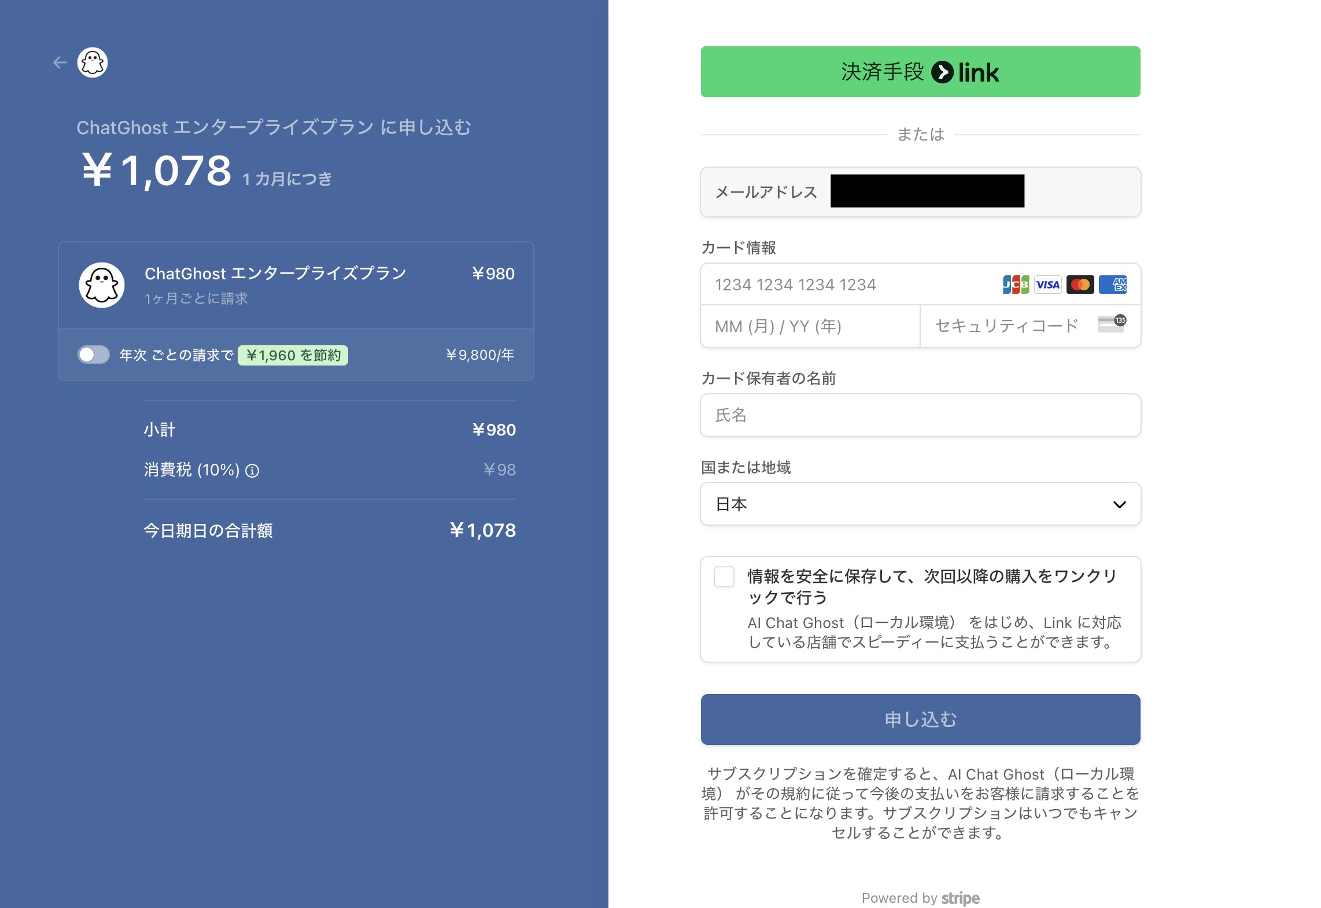
Task: Click the 1ヶ月ごとに請求 billing text
Action: pos(196,298)
